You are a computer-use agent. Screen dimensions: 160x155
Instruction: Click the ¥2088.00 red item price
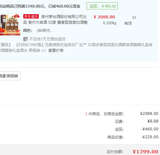104,17
